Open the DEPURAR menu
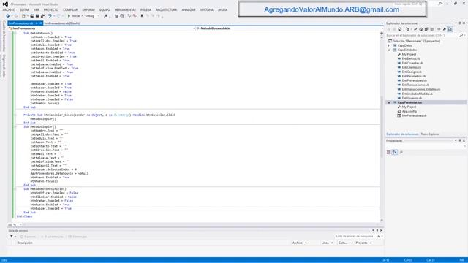Image resolution: width=468 pixels, height=263 pixels. (x=88, y=9)
